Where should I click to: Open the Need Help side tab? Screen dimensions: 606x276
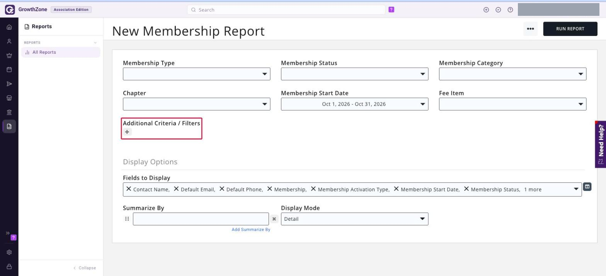601,144
